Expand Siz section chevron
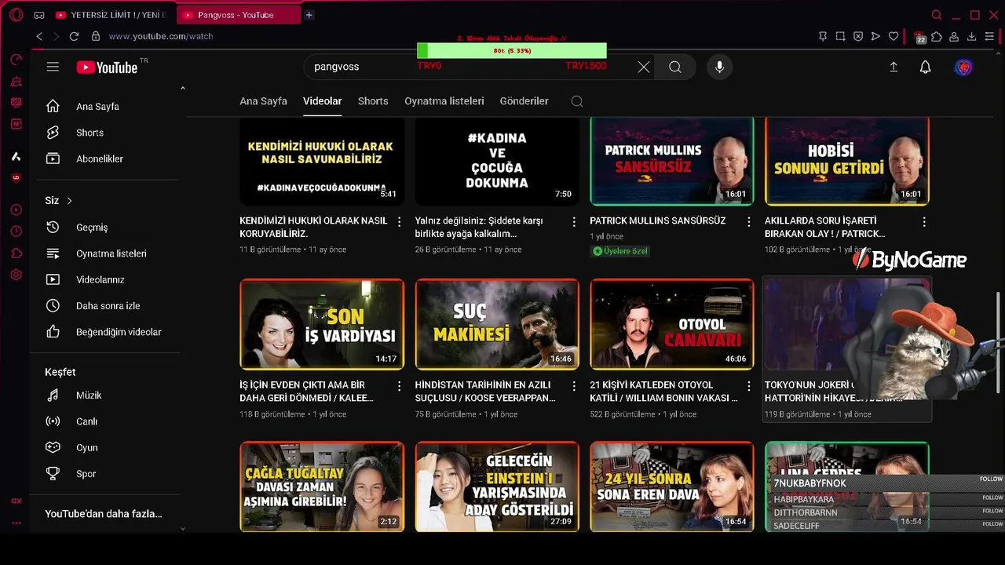Image resolution: width=1005 pixels, height=565 pixels. pyautogui.click(x=69, y=201)
